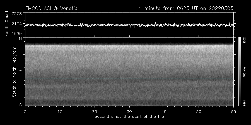
Task: Click the colorbar minimum value at bottom
Action: 244,103
